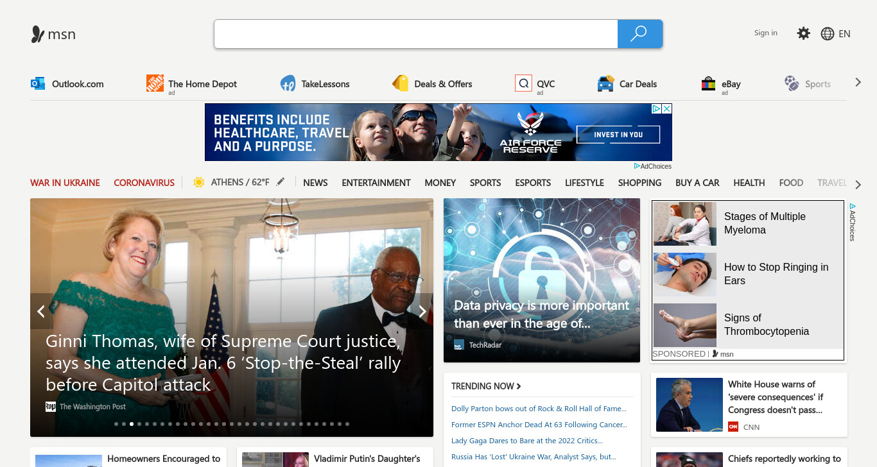Open How to Stop Ringing in Ears thumbnail
Screen dimensions: 877x467
(684, 275)
